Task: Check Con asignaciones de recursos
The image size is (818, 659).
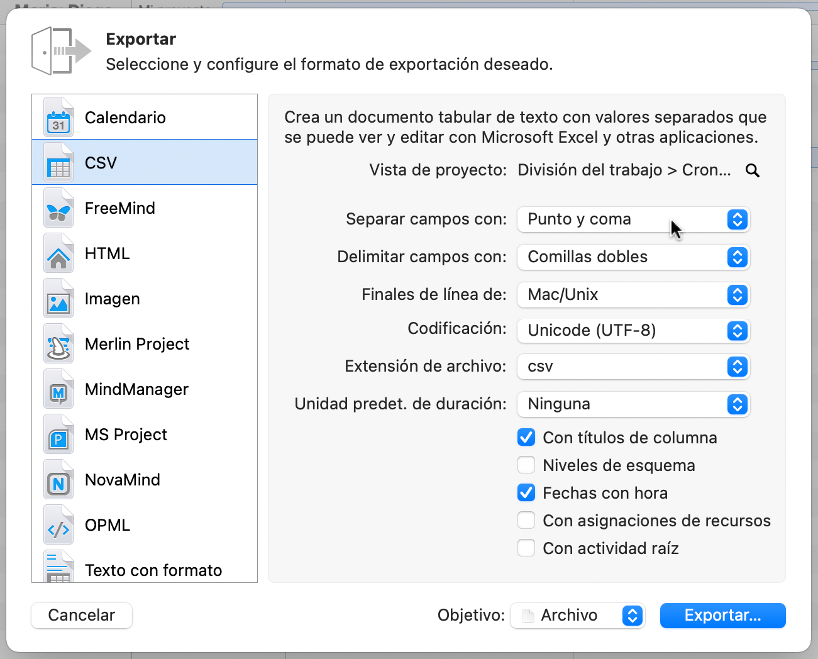Action: tap(526, 520)
